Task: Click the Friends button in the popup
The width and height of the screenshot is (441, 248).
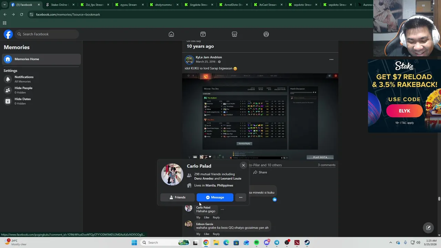Action: pyautogui.click(x=177, y=197)
